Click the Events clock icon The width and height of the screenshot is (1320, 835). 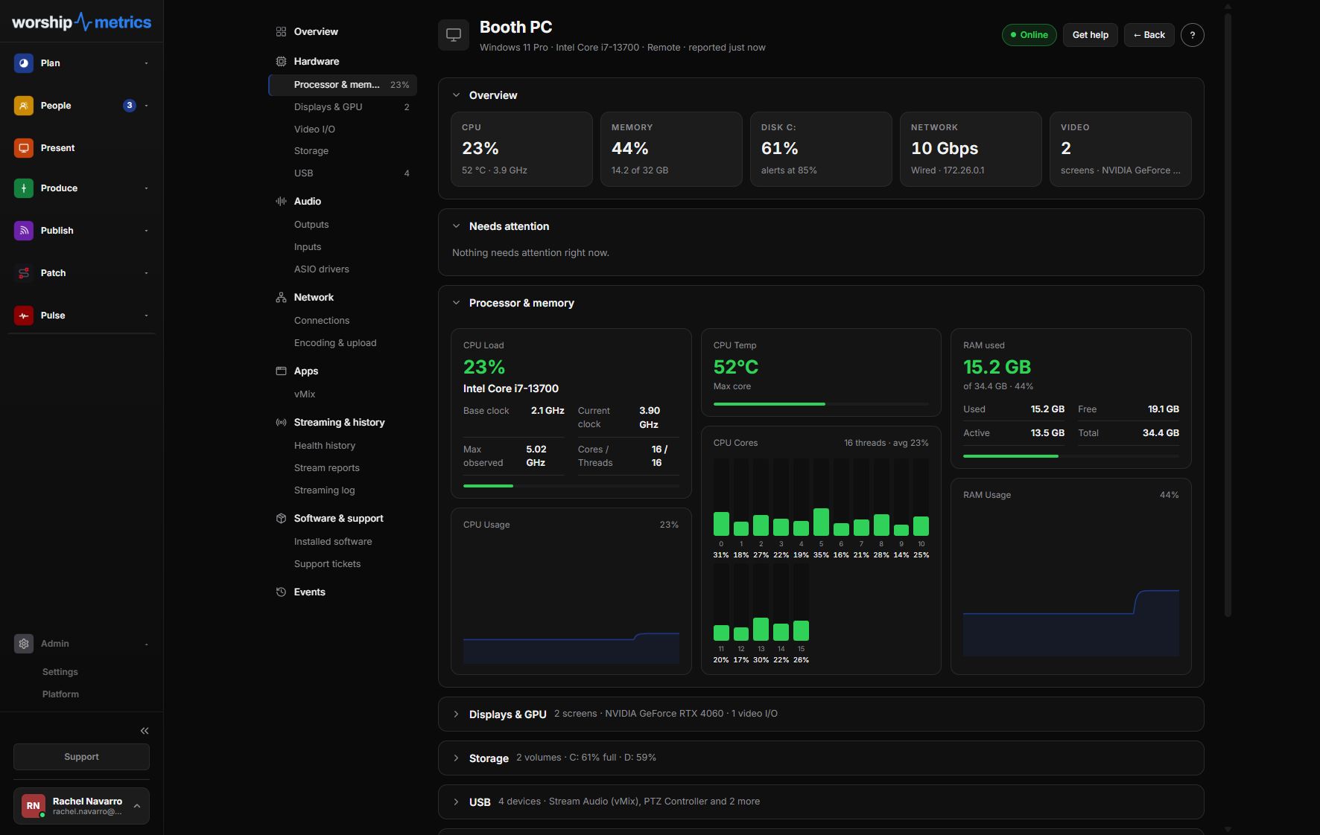click(281, 592)
